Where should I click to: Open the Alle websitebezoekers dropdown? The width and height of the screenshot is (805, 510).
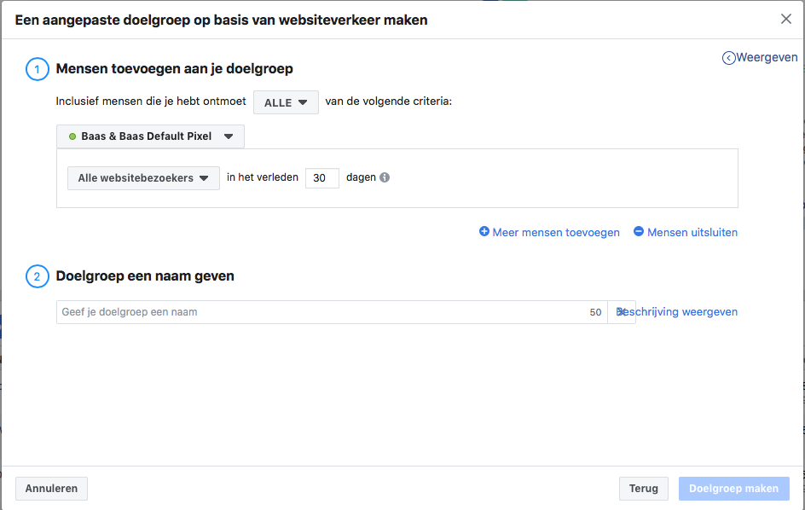pos(143,178)
